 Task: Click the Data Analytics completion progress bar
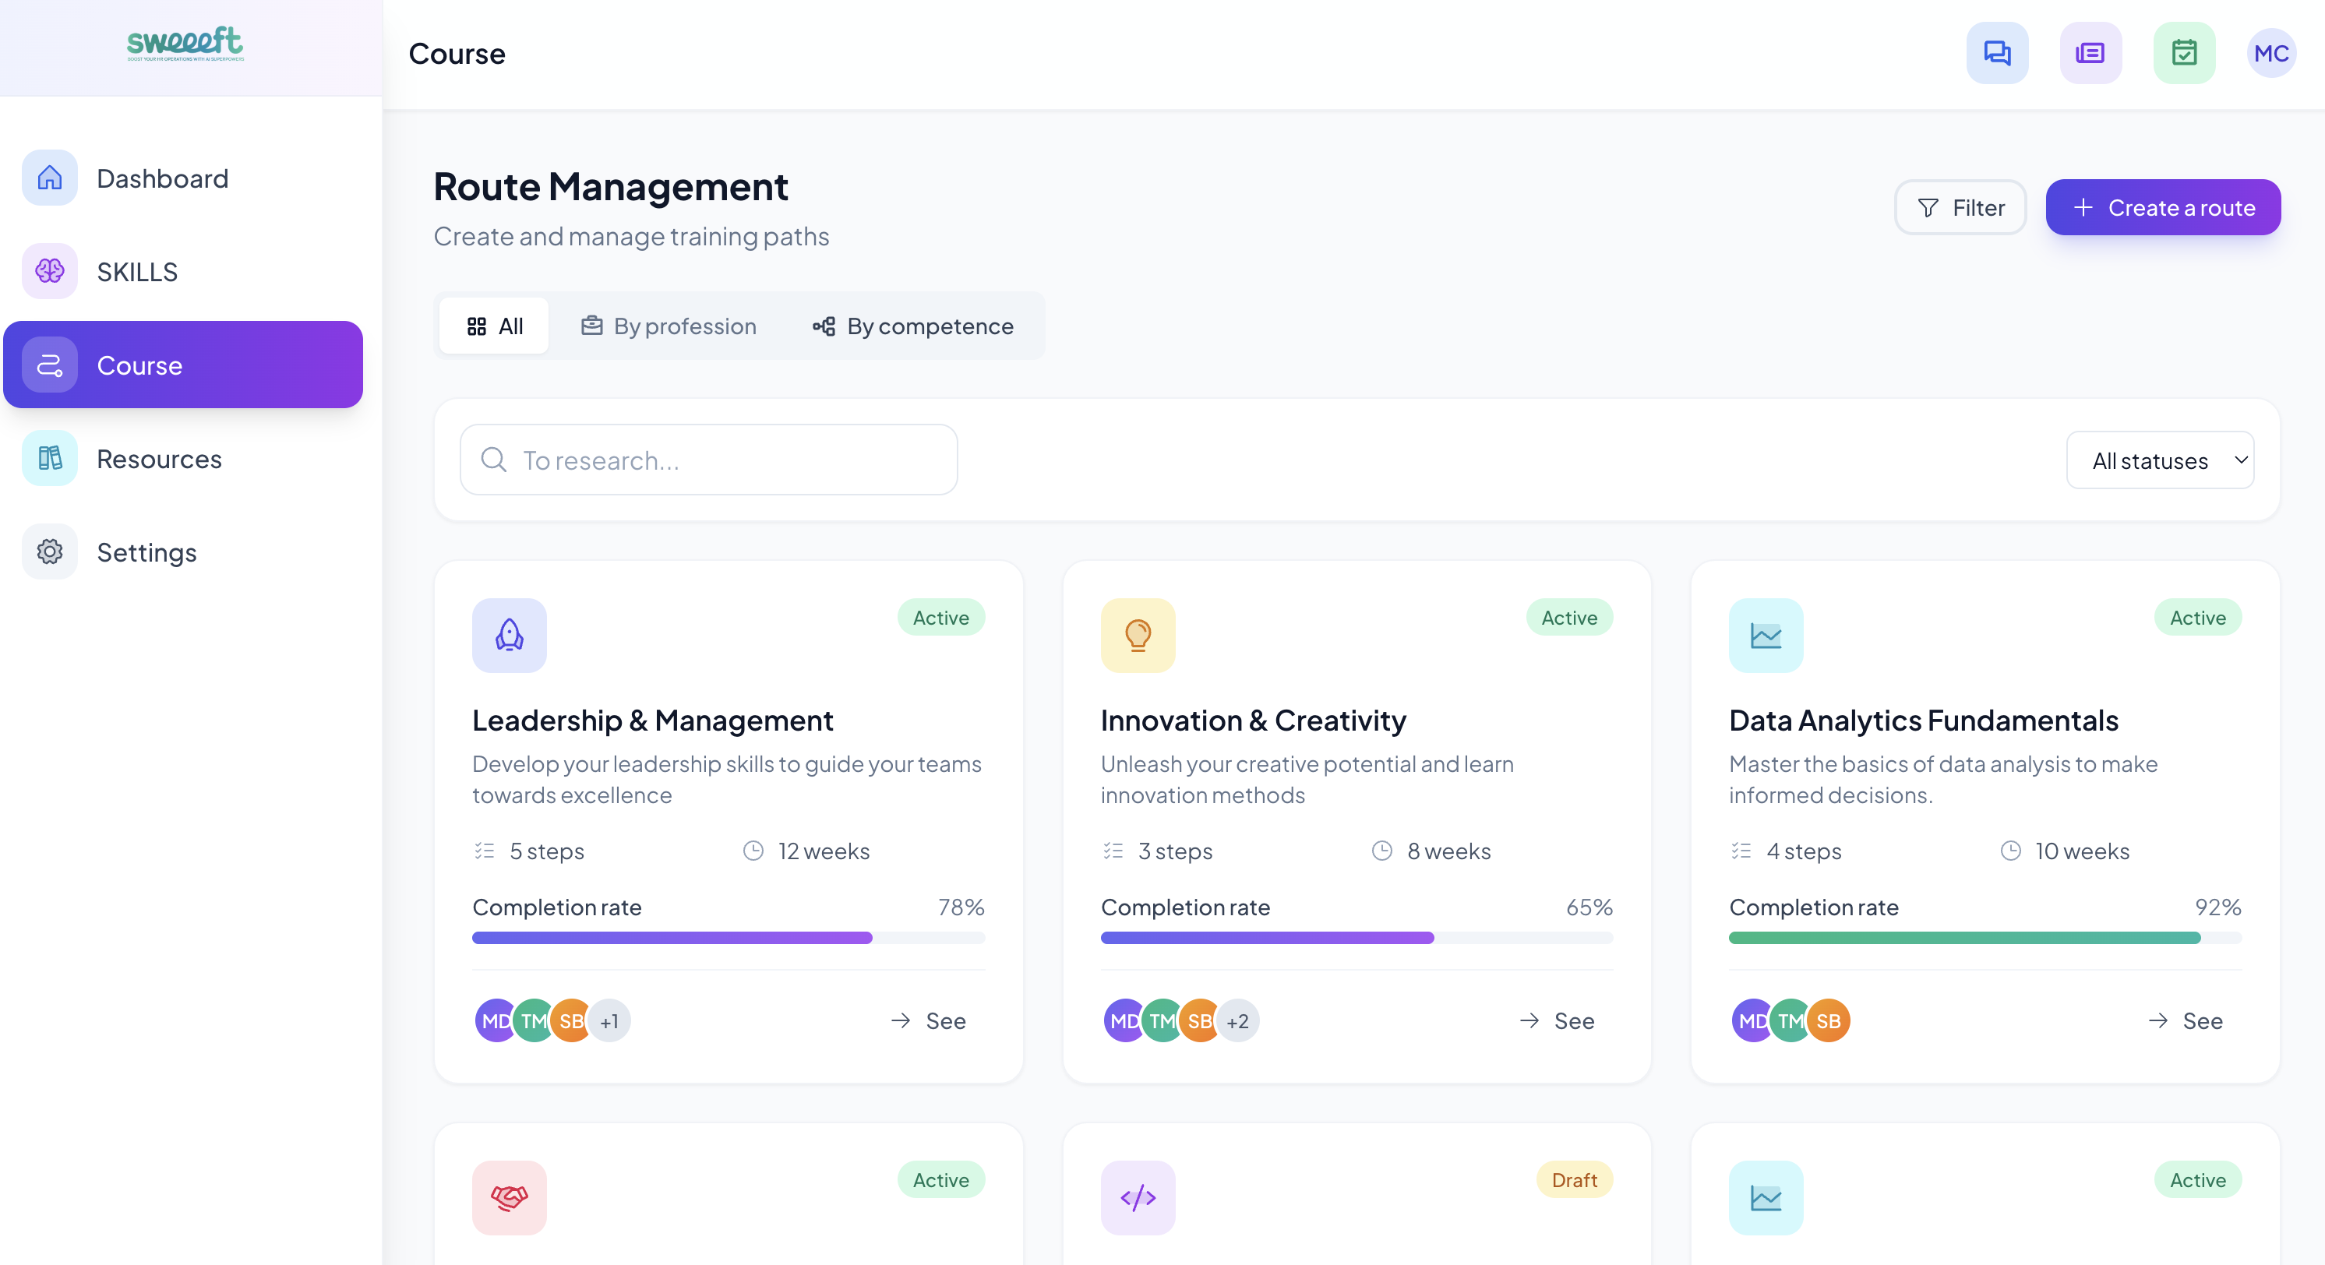click(1984, 938)
